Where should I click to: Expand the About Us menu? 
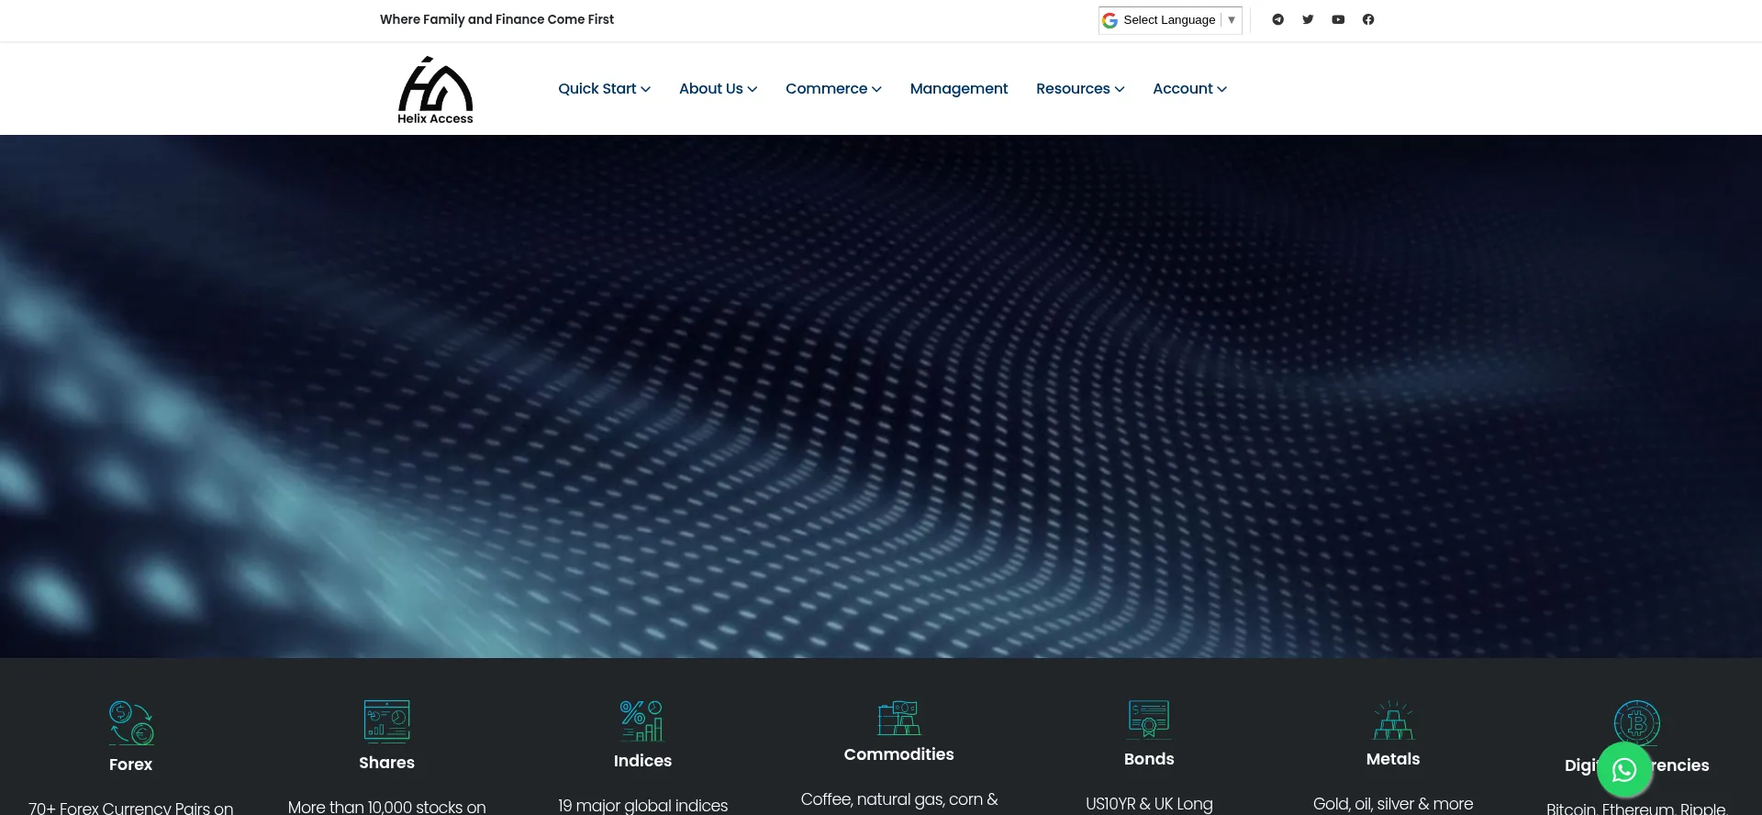point(718,89)
